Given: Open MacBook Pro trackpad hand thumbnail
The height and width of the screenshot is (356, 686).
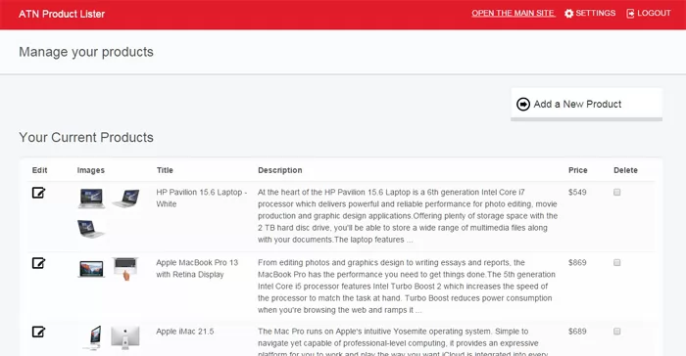Looking at the screenshot, I should pyautogui.click(x=126, y=269).
